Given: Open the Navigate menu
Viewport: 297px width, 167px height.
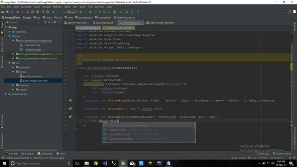Looking at the screenshot, I should tap(26, 7).
